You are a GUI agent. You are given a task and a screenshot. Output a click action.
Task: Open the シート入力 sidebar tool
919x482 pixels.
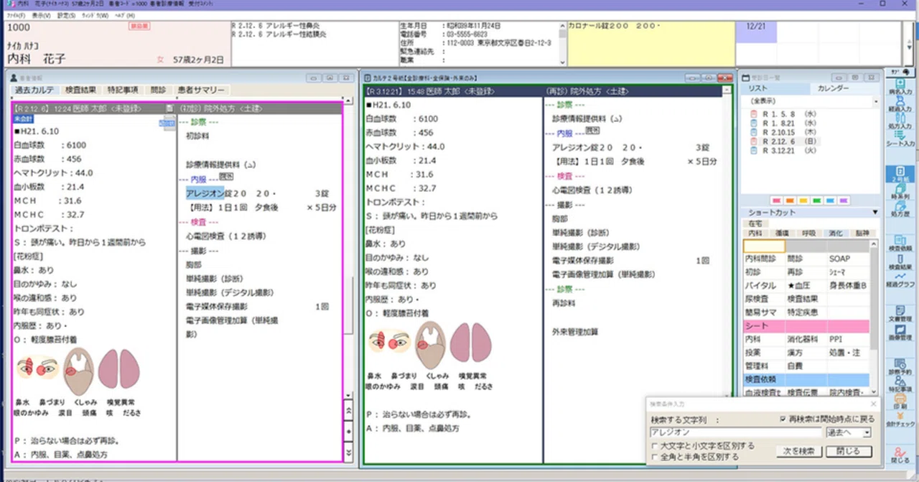[x=900, y=138]
